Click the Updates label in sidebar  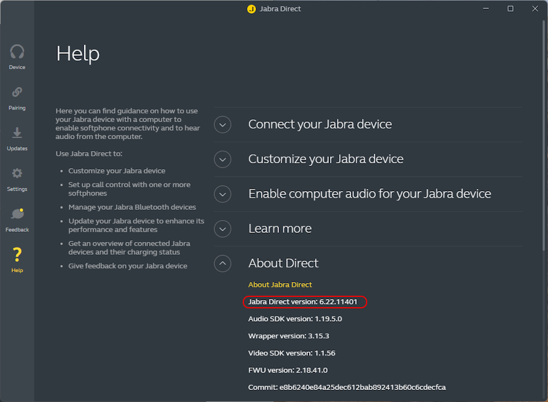click(17, 148)
